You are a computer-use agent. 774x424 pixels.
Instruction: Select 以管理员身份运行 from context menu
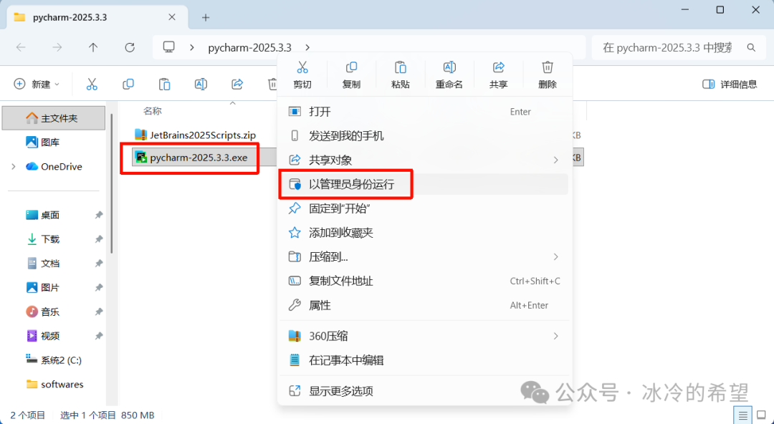click(x=351, y=184)
